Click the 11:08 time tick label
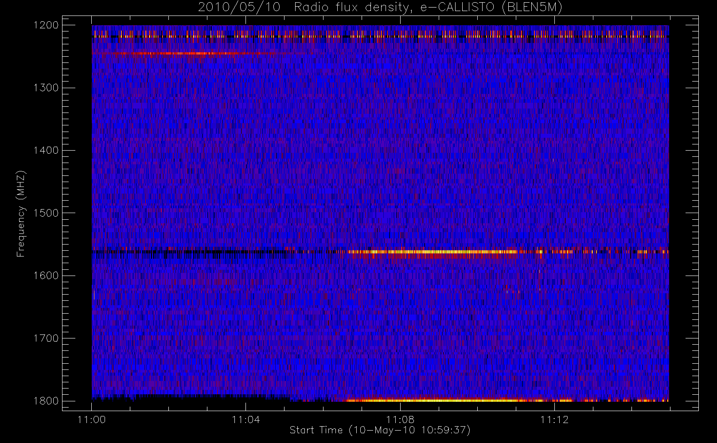 [400, 420]
